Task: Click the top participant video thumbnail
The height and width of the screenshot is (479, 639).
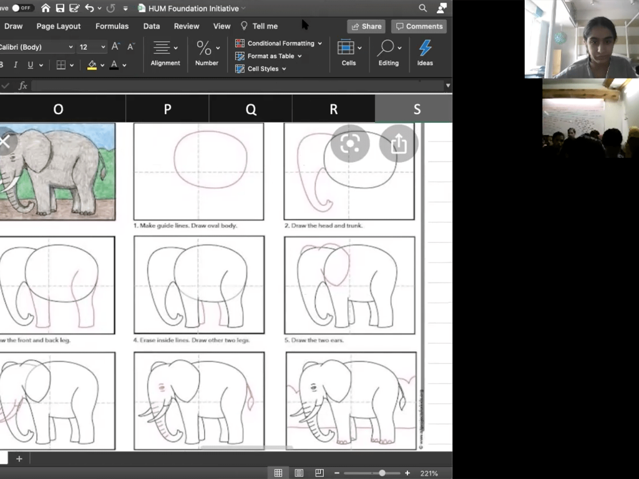Action: [x=582, y=39]
